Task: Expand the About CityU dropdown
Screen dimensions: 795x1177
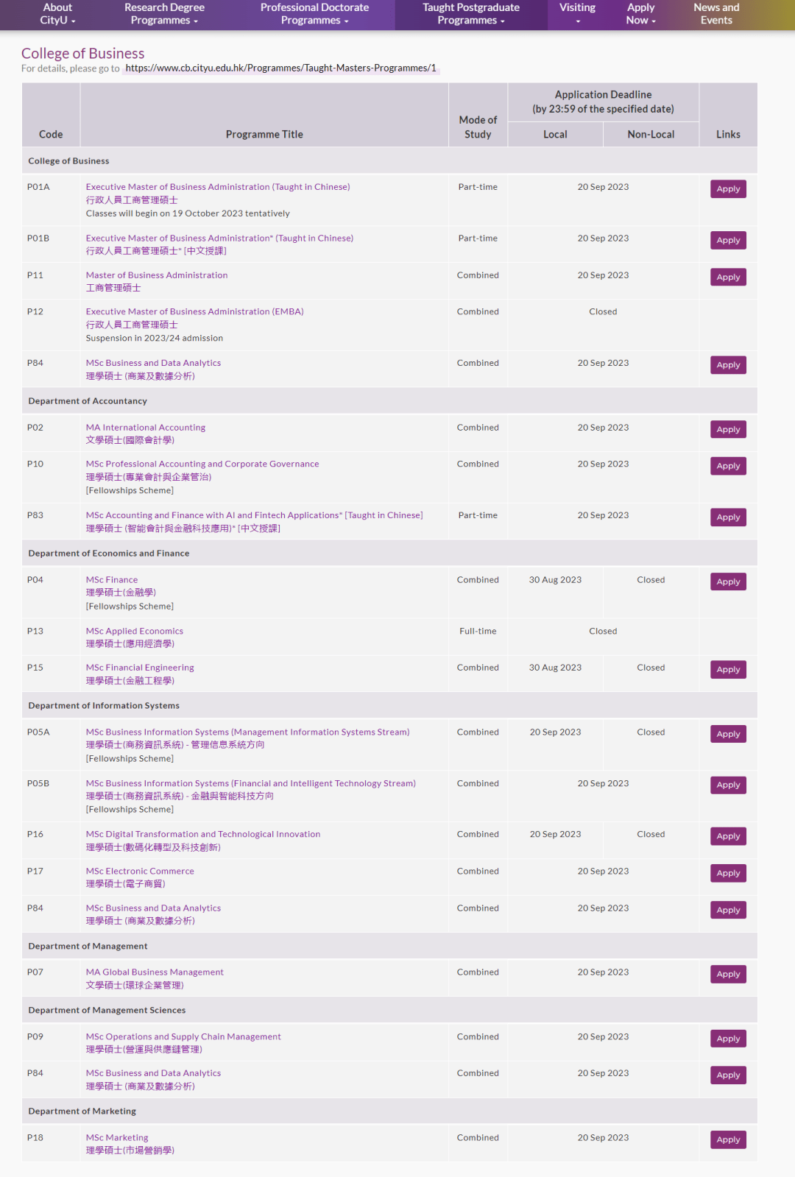Action: [x=57, y=13]
